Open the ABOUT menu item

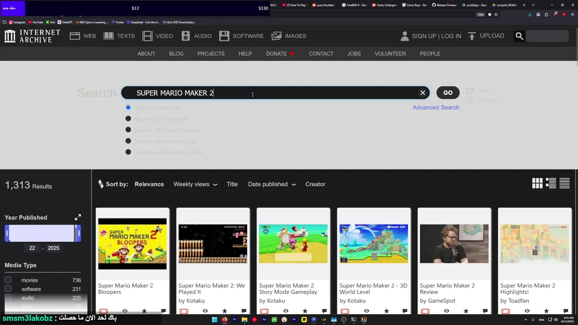click(146, 54)
